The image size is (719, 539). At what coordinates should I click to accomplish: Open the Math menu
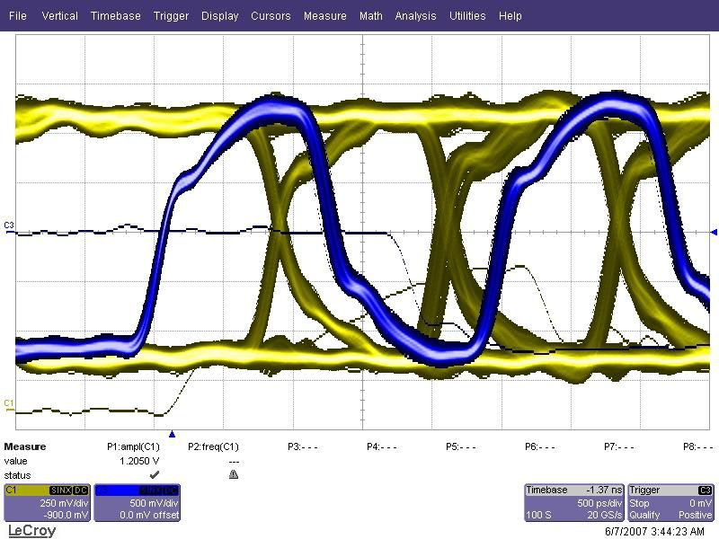tap(370, 16)
